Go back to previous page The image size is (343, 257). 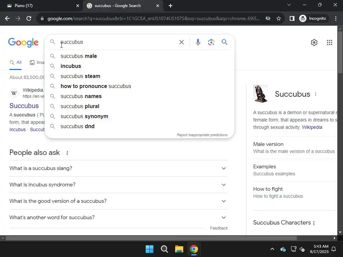[7, 18]
